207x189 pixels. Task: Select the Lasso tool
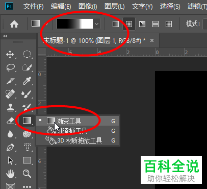(10, 67)
